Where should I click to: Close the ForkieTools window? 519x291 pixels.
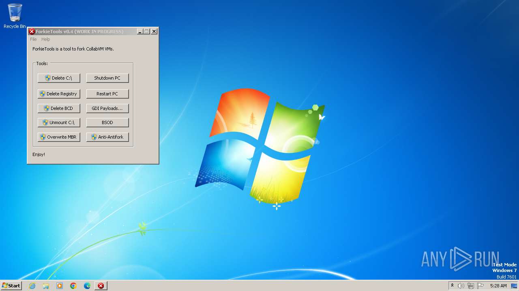point(154,32)
